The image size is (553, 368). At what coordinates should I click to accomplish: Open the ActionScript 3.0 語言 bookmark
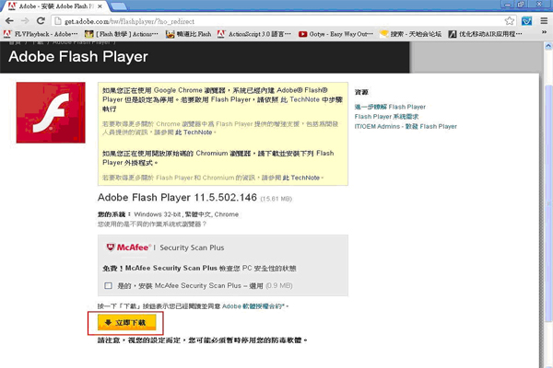tap(254, 34)
